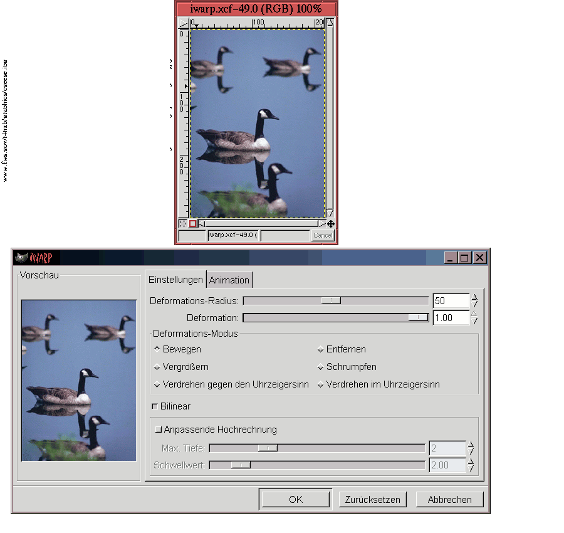This screenshot has width=564, height=533.
Task: Click the horizontal scrollbar left arrow
Action: pos(202,223)
